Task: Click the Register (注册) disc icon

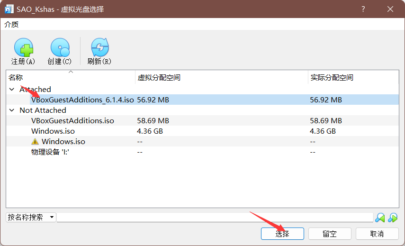Action: [x=23, y=47]
